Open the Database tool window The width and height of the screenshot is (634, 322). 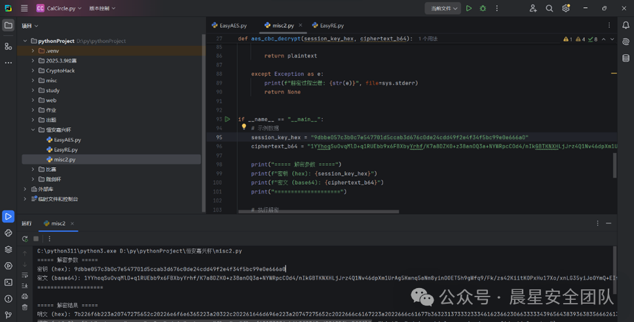pos(625,58)
